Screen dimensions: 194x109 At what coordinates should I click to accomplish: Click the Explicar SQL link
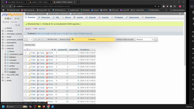(x=61, y=34)
